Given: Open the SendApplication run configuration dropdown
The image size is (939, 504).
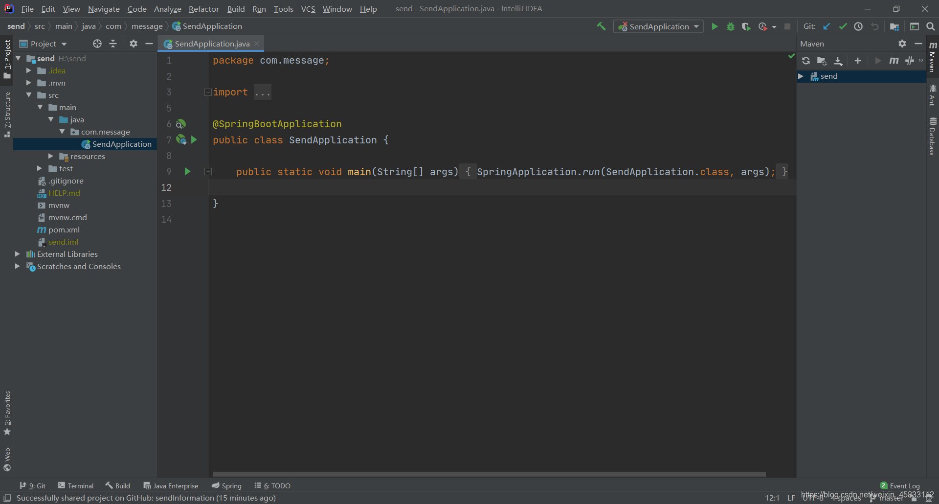Looking at the screenshot, I should point(658,26).
